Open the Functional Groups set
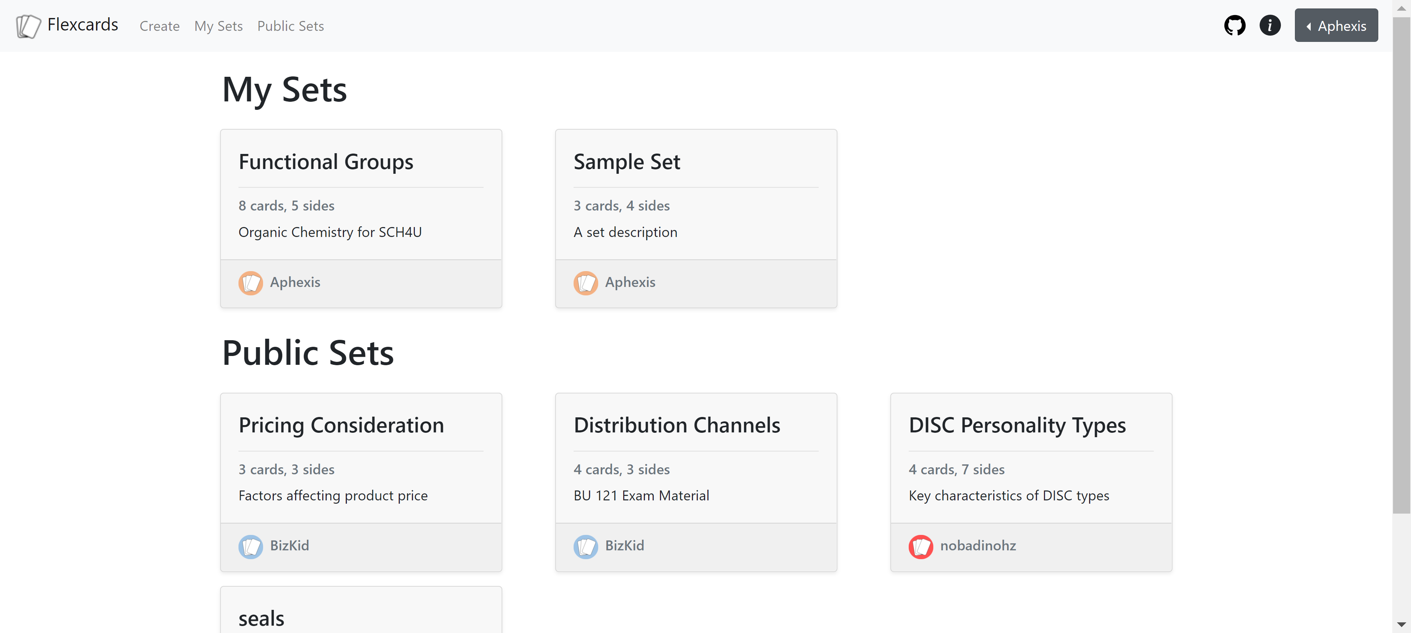1411x633 pixels. click(x=326, y=162)
